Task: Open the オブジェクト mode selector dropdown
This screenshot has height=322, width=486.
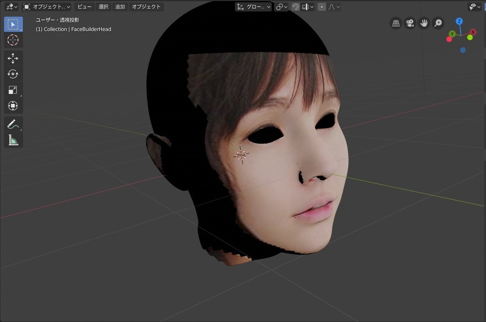Action: (x=47, y=7)
